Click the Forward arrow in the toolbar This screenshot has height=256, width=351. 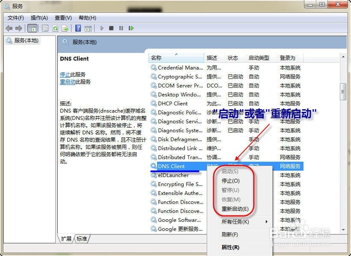click(18, 28)
